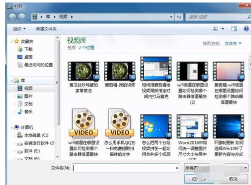This screenshot has height=185, width=251.
Task: Click the refresh icon beside address bar
Action: tap(179, 17)
